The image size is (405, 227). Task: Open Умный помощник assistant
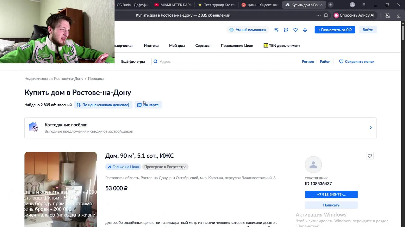pyautogui.click(x=248, y=30)
